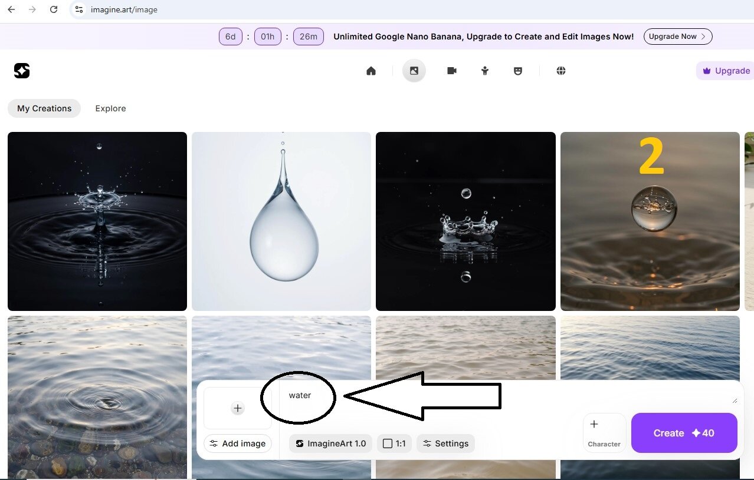Open the white teardrop water droplet thumbnail
This screenshot has height=480, width=754.
tap(281, 221)
